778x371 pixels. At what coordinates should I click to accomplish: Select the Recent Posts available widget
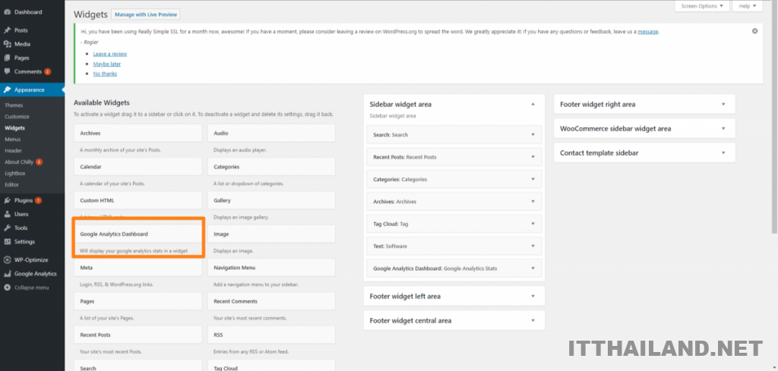[x=138, y=335]
